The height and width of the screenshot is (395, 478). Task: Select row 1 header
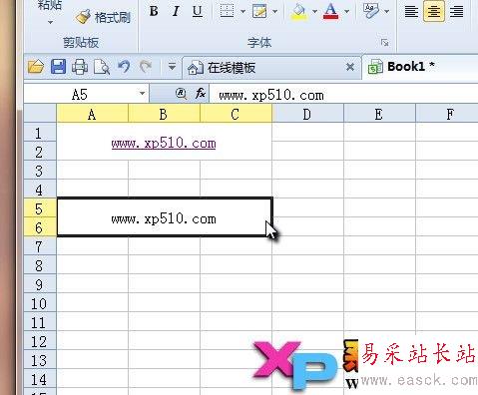tap(40, 133)
